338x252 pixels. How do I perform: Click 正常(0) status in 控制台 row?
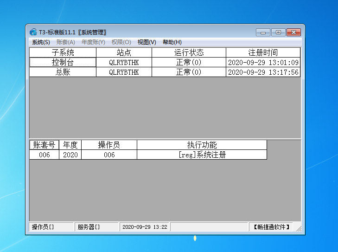coord(189,62)
